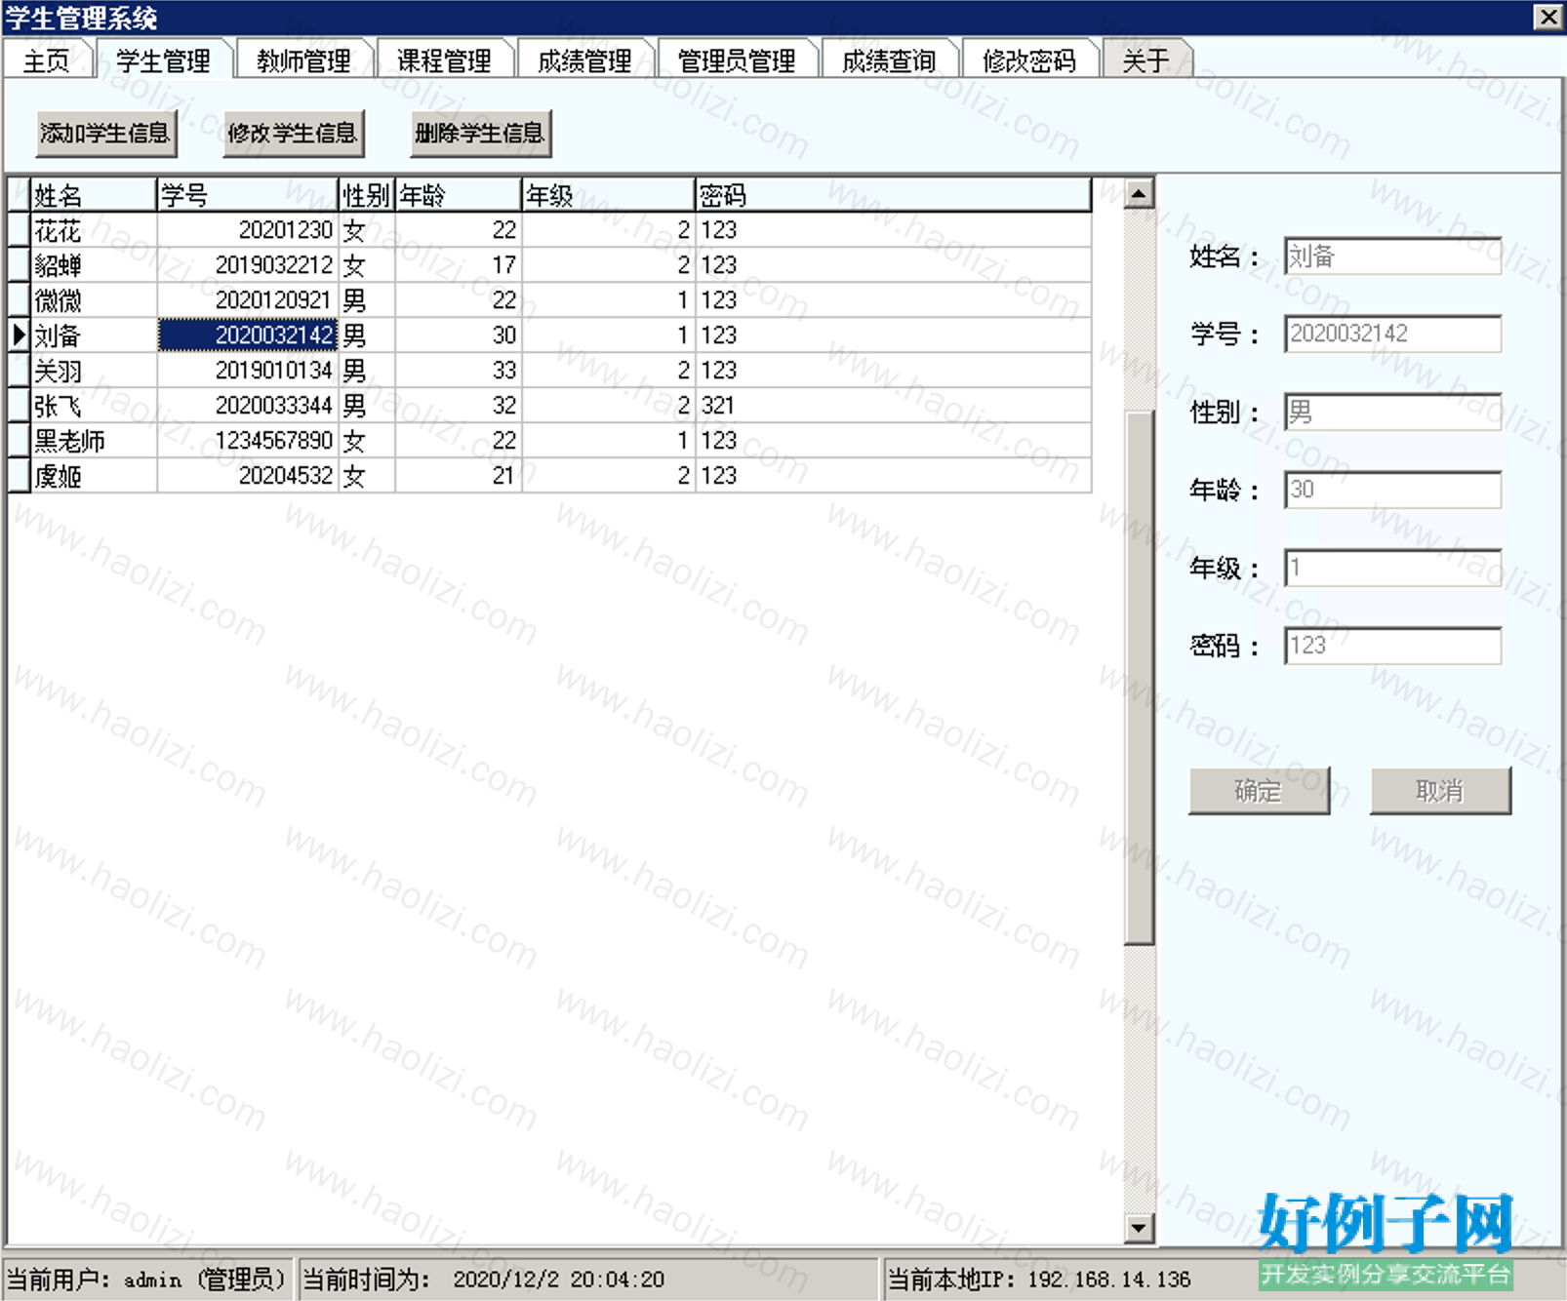Screen dimensions: 1567x1301
Task: Focus the 年龄 input field
Action: click(x=1392, y=490)
